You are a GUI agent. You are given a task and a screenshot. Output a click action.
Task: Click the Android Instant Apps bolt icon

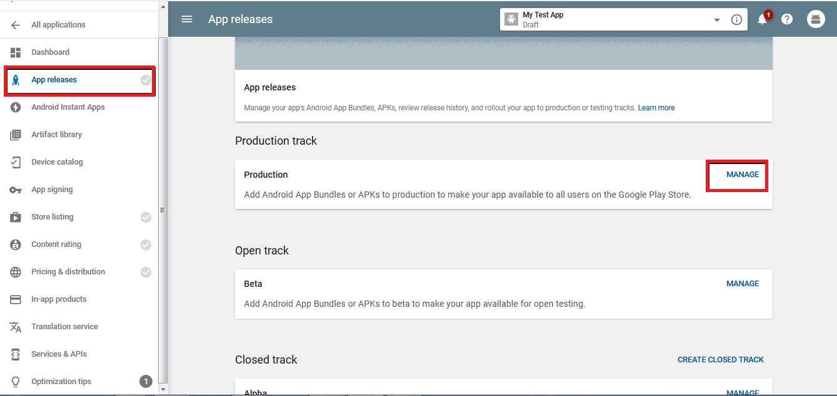point(16,107)
